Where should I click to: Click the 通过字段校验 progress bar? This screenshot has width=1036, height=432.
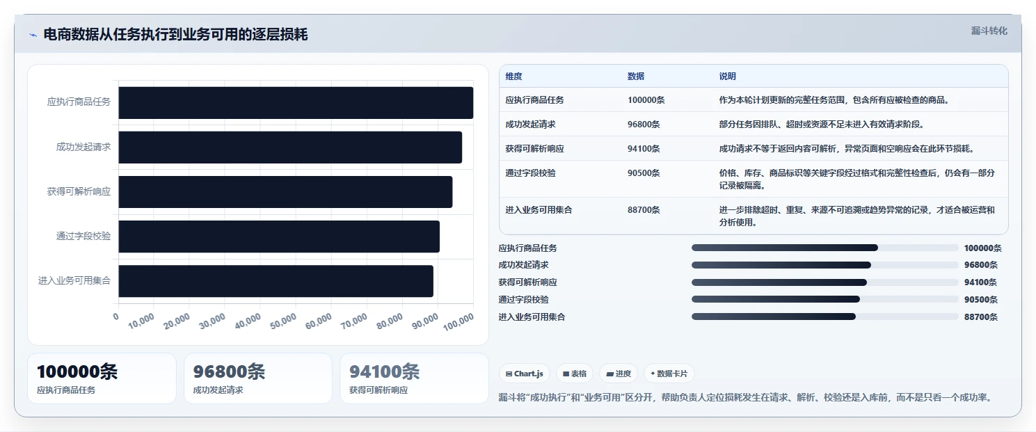(x=824, y=300)
